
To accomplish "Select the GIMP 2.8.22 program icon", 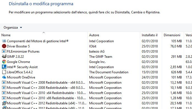I will tap(4, 57).
